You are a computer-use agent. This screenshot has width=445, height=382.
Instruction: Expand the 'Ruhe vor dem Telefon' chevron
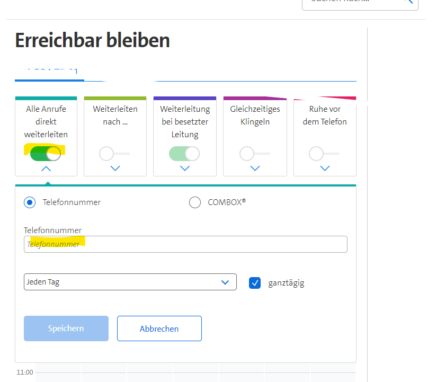[325, 168]
